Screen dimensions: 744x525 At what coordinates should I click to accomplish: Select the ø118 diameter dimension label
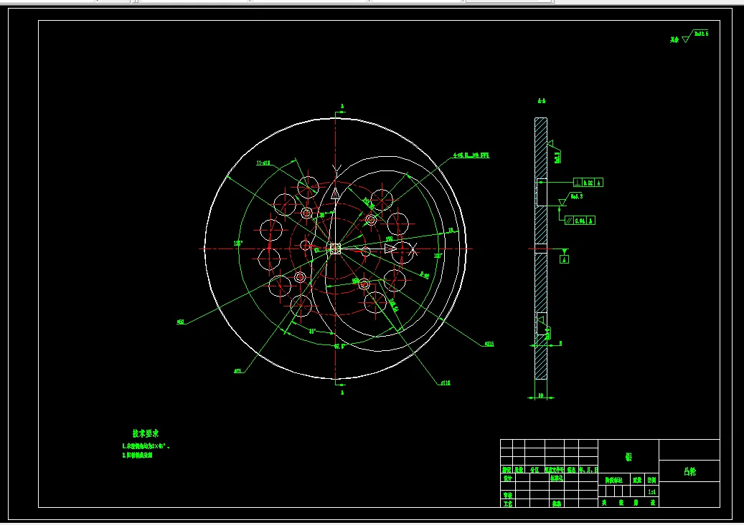(446, 383)
